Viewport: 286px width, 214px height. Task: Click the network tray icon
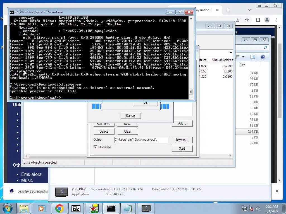pyautogui.click(x=244, y=209)
